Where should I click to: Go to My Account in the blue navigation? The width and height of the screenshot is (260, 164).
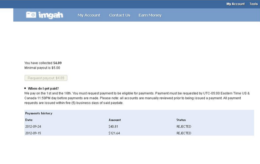click(x=89, y=15)
